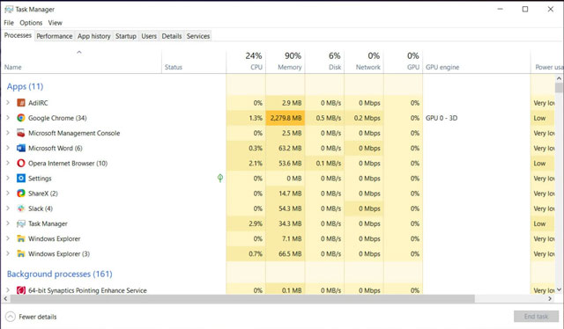Switch to the Services tab

coord(197,36)
